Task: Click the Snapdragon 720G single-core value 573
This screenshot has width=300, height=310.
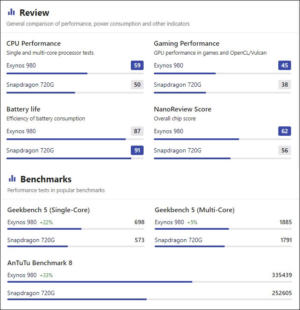Action: [139, 240]
